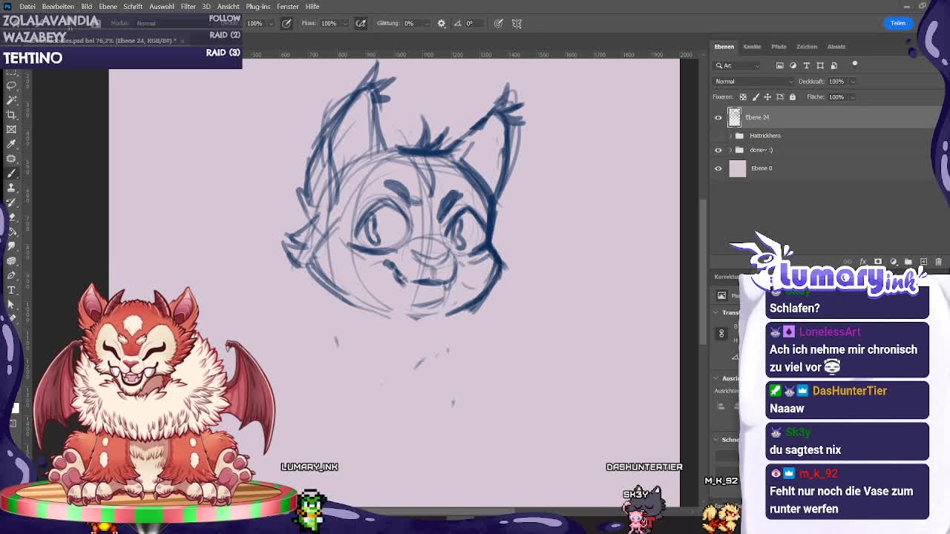Select the Crop tool
The image size is (950, 534).
point(11,115)
